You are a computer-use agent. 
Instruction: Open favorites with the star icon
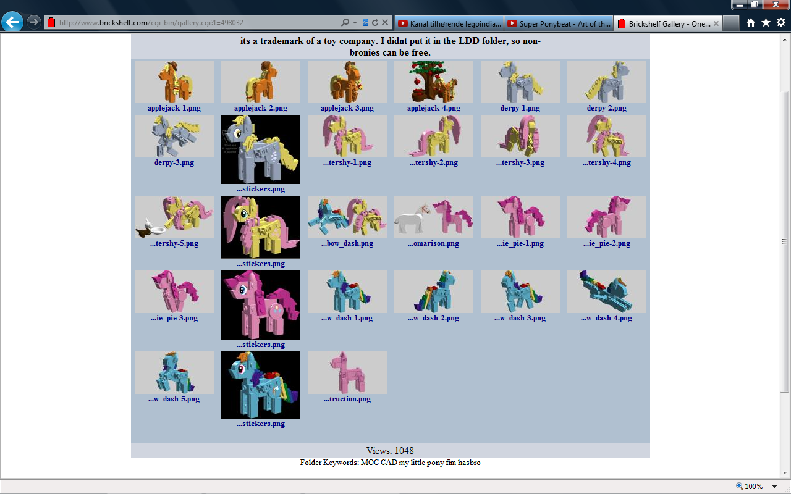766,23
